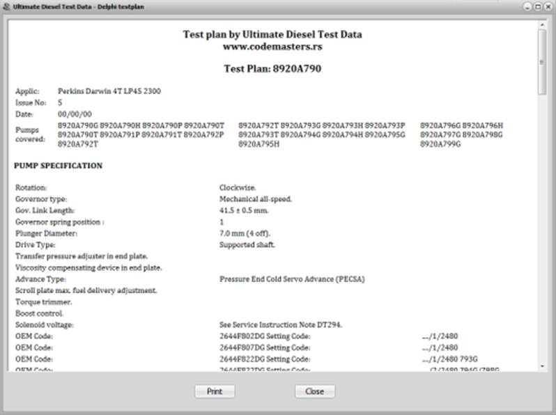Image resolution: width=556 pixels, height=415 pixels.
Task: Click the scrollbar up arrow
Action: click(x=542, y=25)
